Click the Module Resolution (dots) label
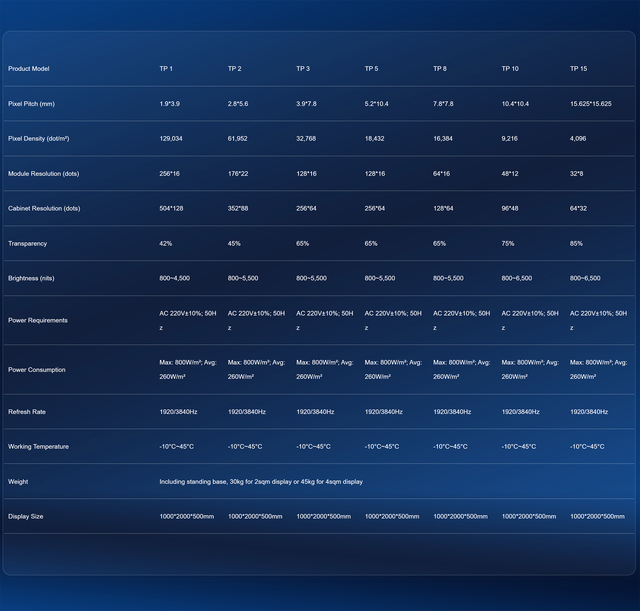640x611 pixels. [44, 174]
